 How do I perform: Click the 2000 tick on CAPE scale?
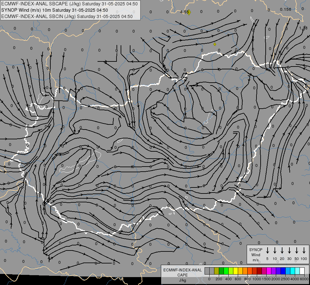[276, 279]
